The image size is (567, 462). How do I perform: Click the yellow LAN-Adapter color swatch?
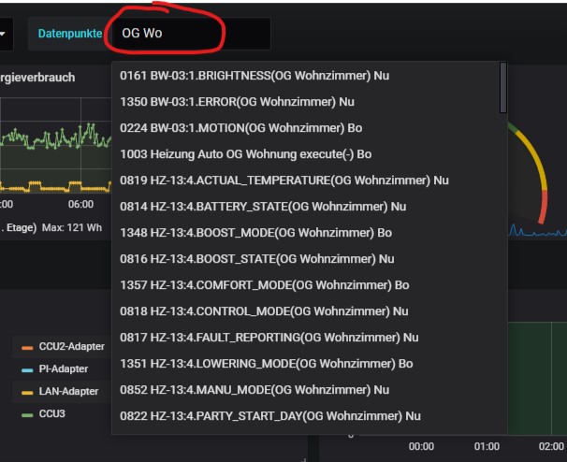click(x=27, y=393)
